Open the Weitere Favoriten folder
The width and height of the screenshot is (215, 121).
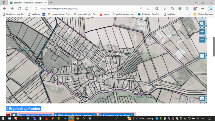[203, 14]
